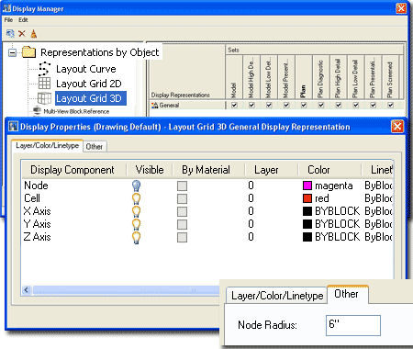Screen dimensions: 413x349
Task: Click the Layout Grid 2D grid icon
Action: coord(44,83)
